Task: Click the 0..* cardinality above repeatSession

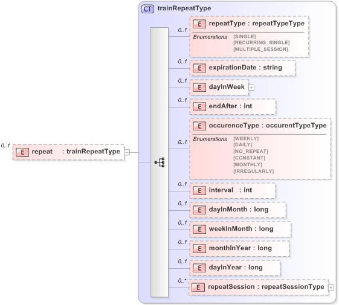Action: [x=182, y=281]
